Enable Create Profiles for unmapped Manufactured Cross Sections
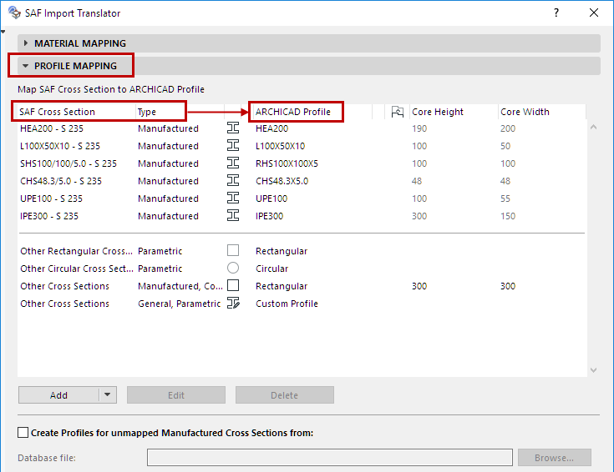614x472 pixels. pyautogui.click(x=23, y=433)
